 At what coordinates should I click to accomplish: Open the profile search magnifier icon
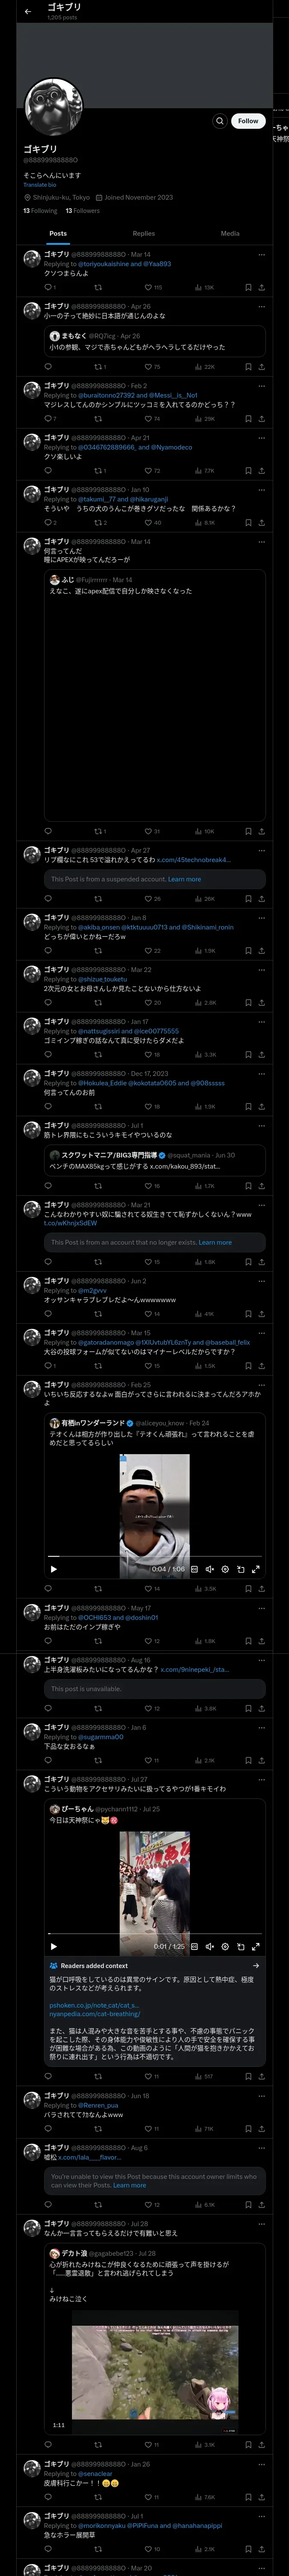(x=219, y=121)
